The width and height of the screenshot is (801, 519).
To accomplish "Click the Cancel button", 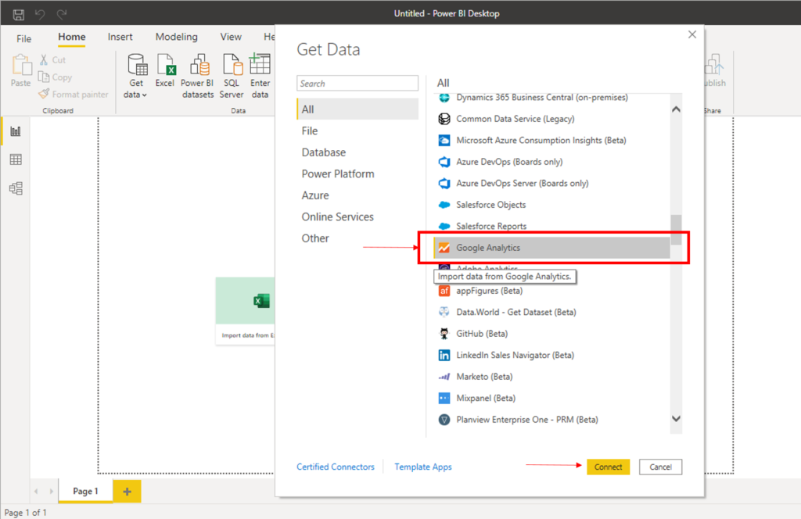I will click(x=660, y=467).
